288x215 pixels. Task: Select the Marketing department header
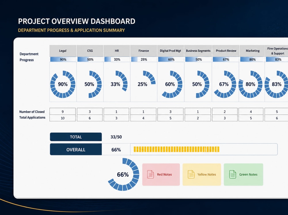tap(253, 51)
